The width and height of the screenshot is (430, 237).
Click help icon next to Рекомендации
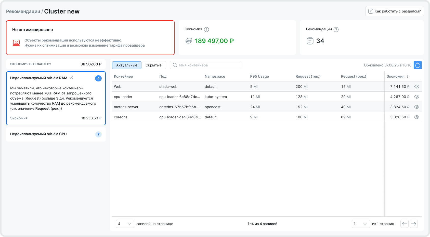pos(336,30)
